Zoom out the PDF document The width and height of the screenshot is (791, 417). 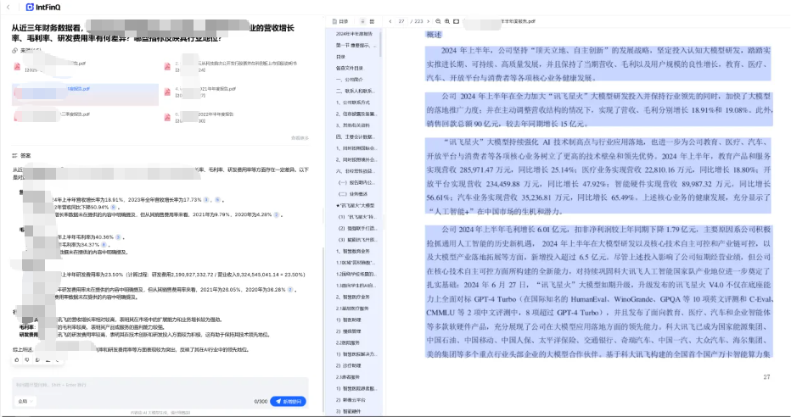tap(438, 21)
